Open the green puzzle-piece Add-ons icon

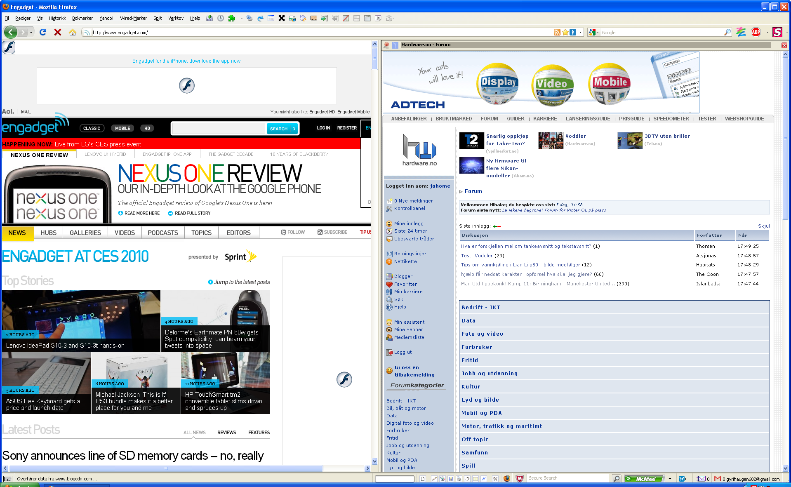click(x=232, y=18)
